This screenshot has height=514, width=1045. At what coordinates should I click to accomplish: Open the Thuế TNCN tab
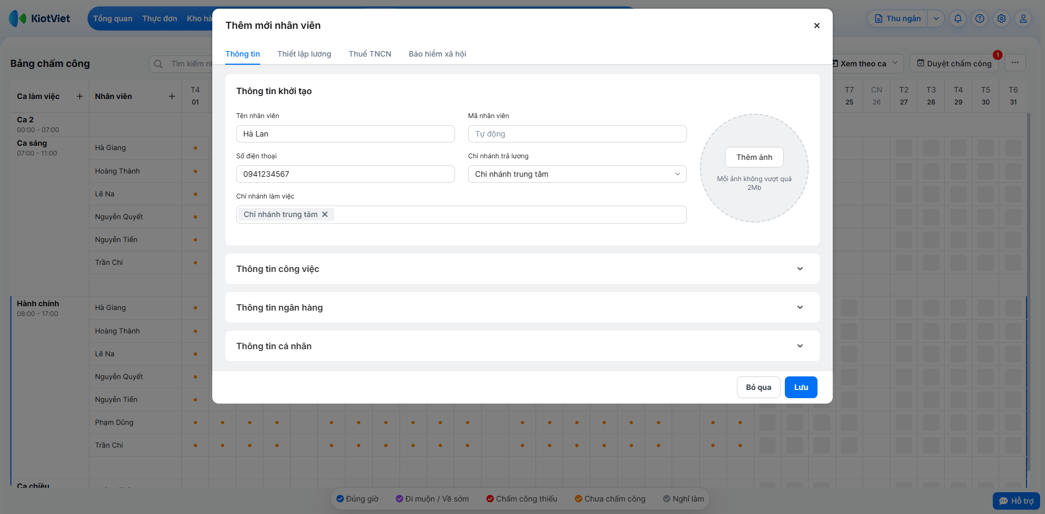click(x=370, y=54)
